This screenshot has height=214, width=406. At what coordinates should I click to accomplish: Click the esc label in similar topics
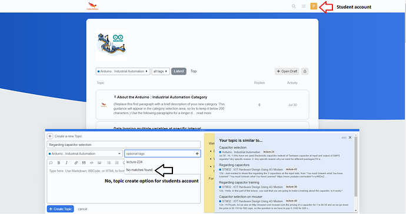coord(344,138)
